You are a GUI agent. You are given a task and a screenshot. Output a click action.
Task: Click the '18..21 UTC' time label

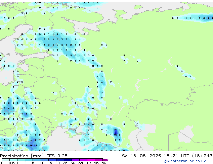click(177, 156)
